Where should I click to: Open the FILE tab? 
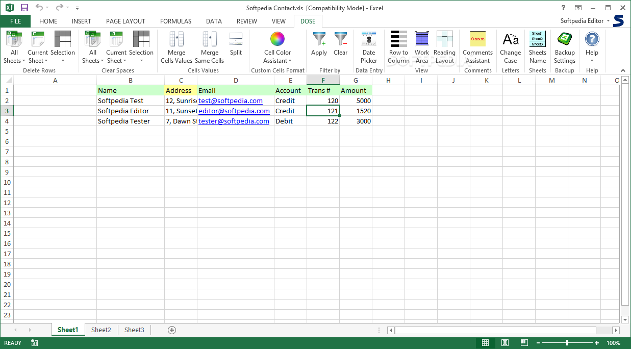15,21
